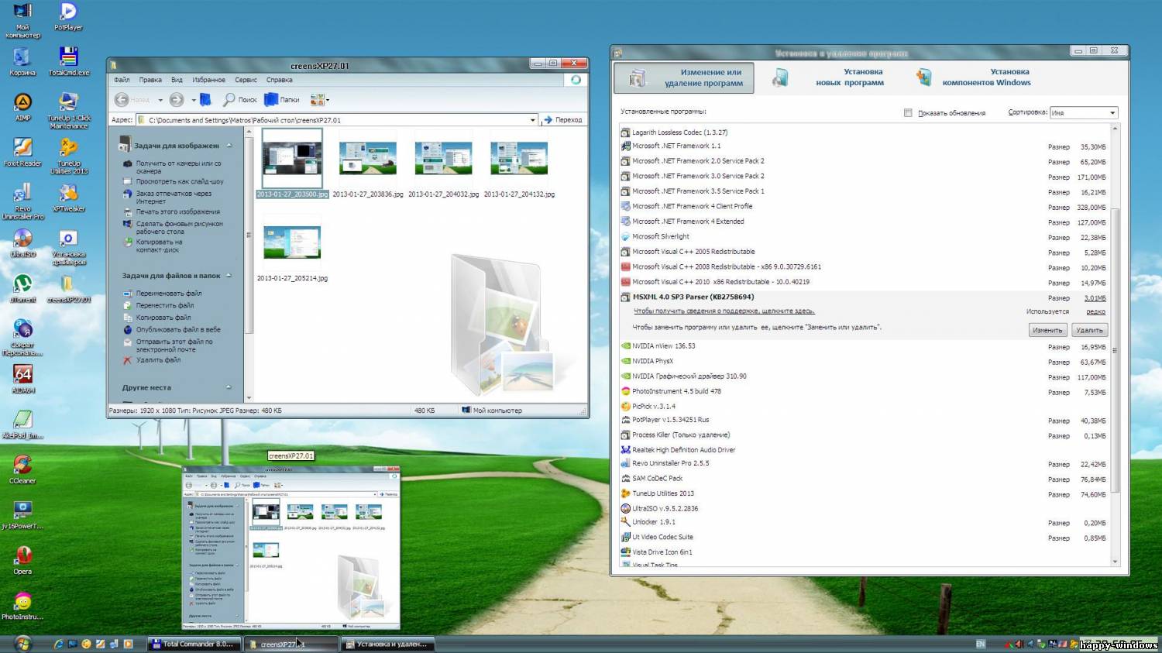Click the support information link for MSXML
The image size is (1162, 653).
(724, 311)
